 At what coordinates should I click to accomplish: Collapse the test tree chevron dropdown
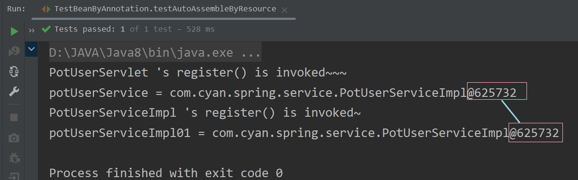[x=32, y=49]
